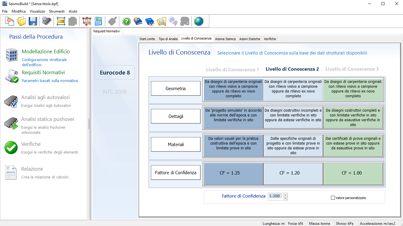403x226 pixels.
Task: Open settings via the gear chip icon
Action: point(47,21)
